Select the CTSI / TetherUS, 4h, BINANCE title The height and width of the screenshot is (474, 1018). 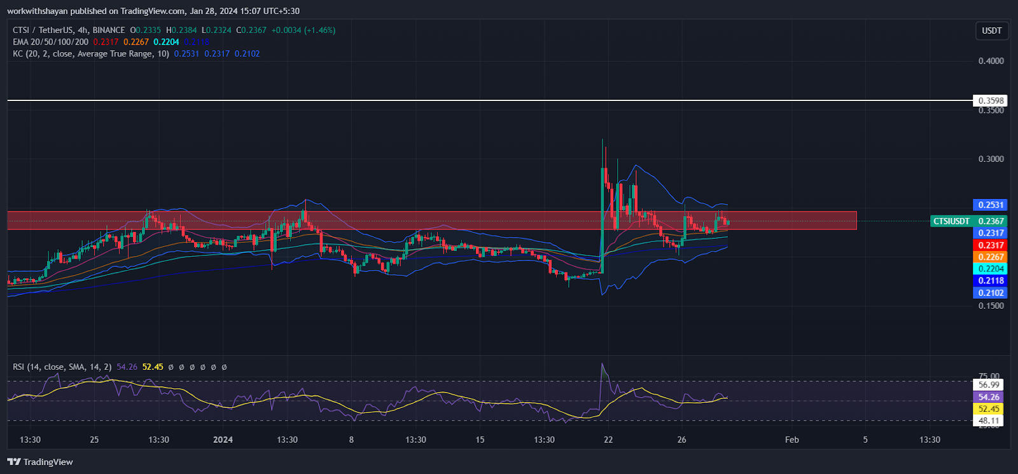pyautogui.click(x=69, y=30)
